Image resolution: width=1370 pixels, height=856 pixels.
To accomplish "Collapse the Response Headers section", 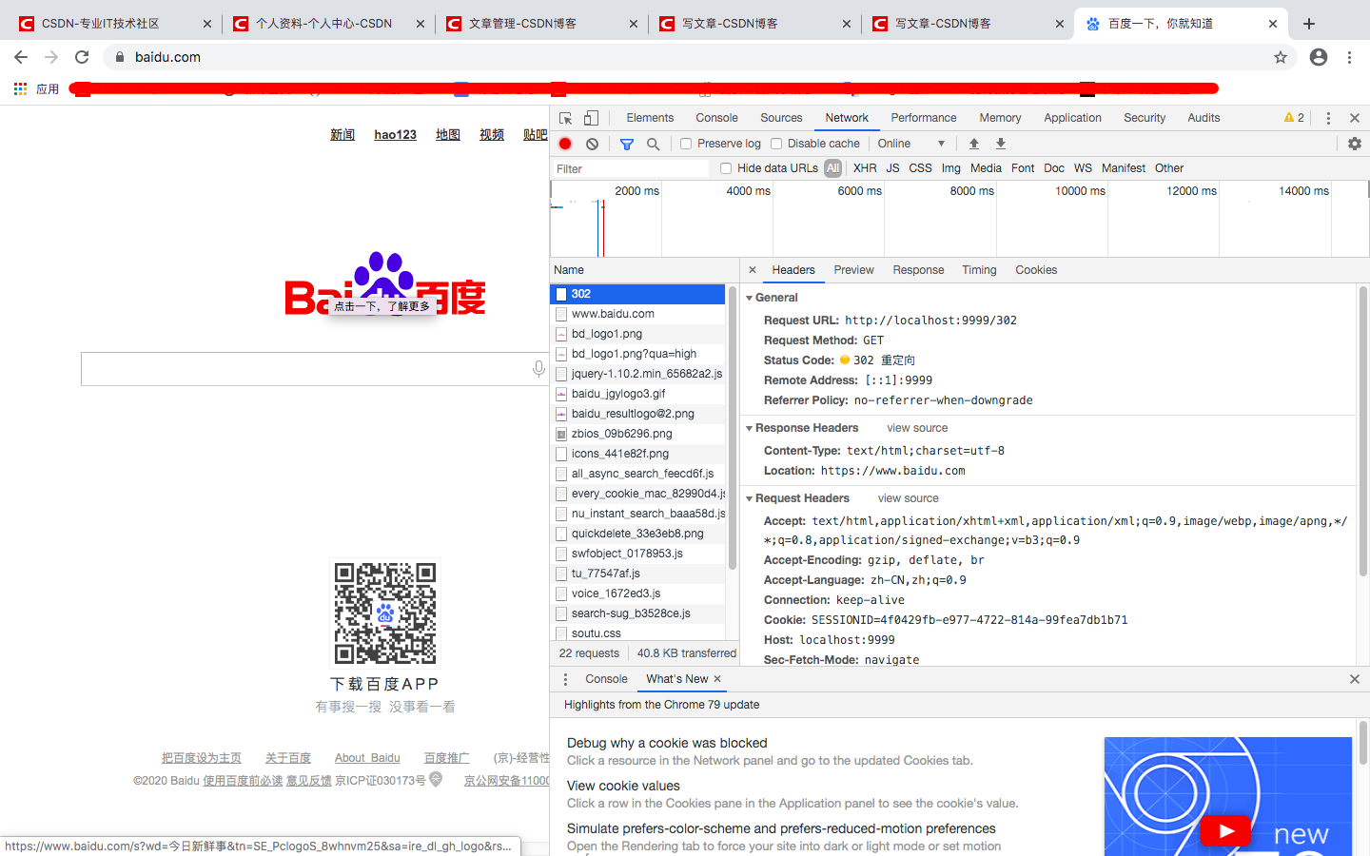I will coord(750,428).
